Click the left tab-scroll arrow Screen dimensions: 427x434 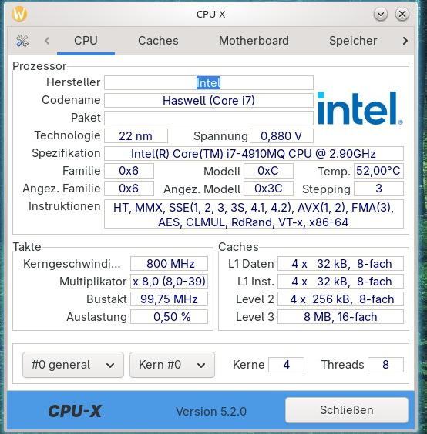(x=47, y=41)
